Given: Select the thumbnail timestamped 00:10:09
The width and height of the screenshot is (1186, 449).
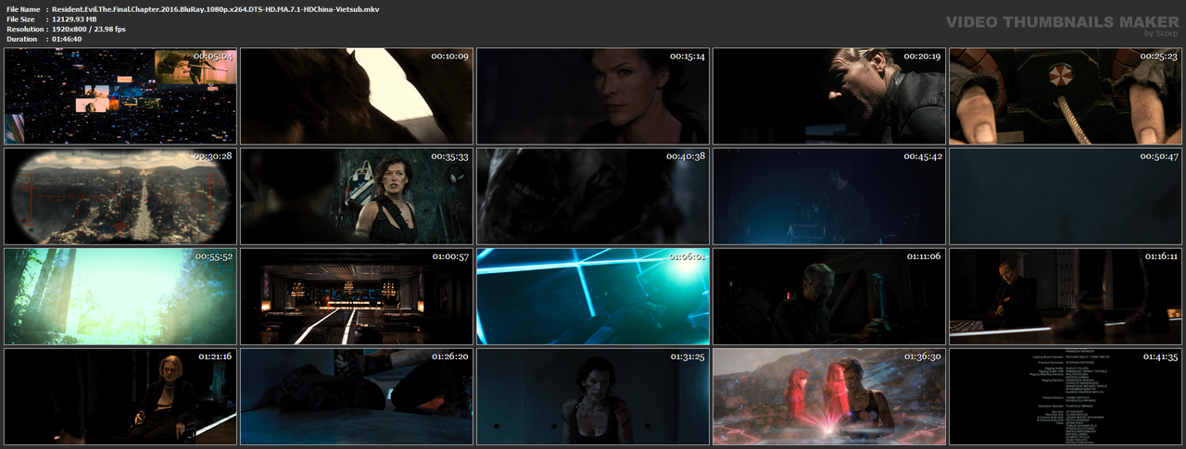Looking at the screenshot, I should [357, 96].
